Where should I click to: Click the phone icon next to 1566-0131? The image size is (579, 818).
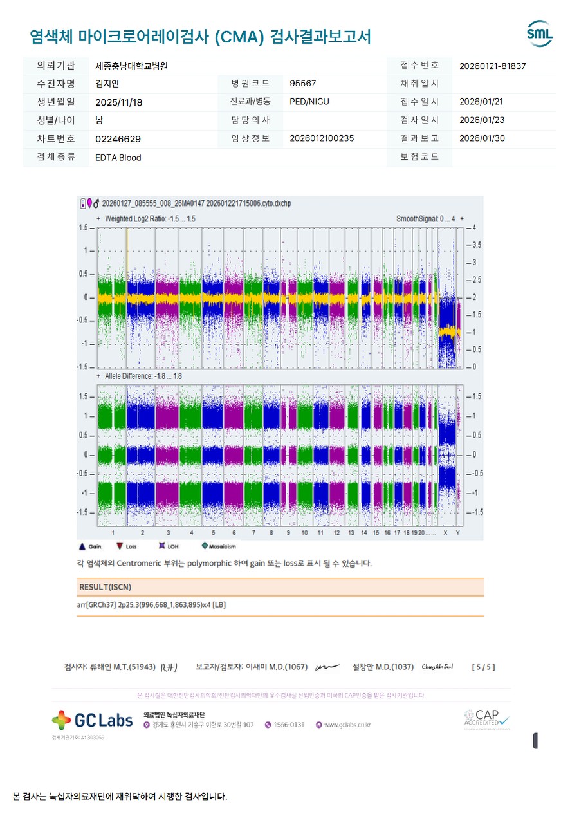pos(268,725)
